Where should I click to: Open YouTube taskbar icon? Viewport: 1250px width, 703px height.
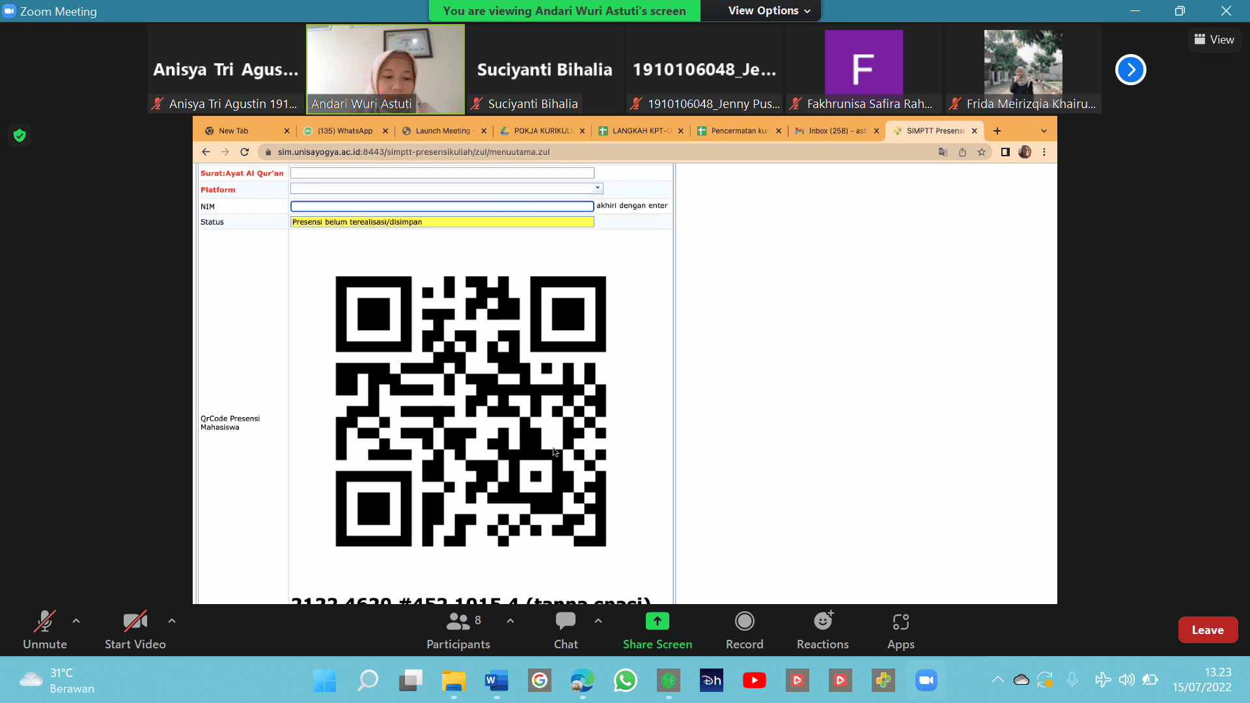[755, 681]
